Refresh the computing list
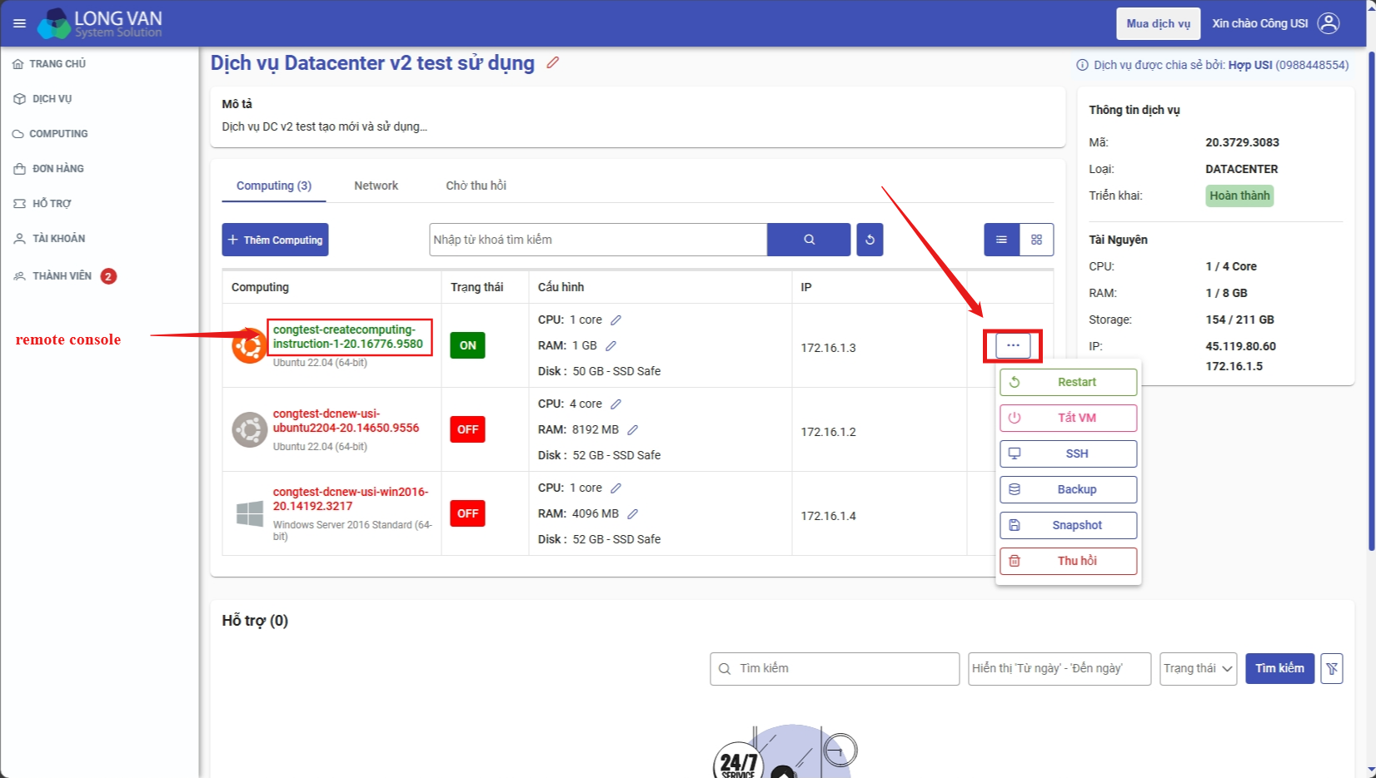The image size is (1376, 778). click(x=870, y=240)
